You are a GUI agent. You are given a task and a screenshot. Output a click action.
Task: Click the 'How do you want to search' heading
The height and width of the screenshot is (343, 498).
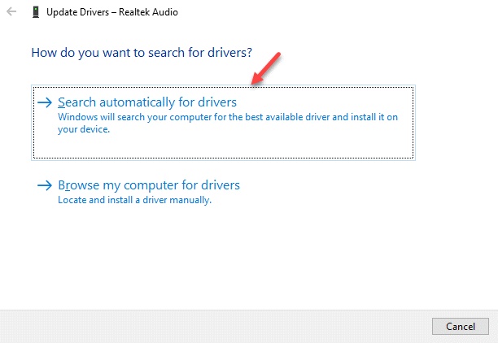pyautogui.click(x=142, y=53)
